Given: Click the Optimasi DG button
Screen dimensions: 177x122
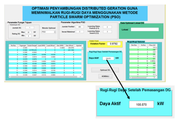Looking at the screenshot, I should click(x=105, y=70).
